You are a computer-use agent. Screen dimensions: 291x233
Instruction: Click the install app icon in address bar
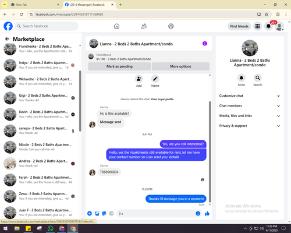(259, 14)
